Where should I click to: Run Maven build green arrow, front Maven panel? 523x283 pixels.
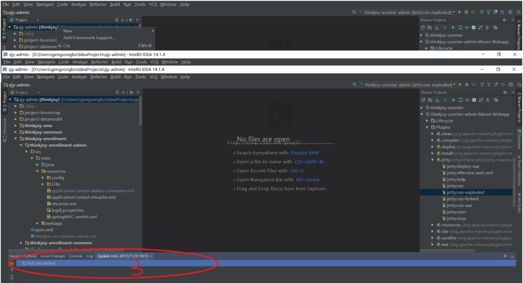[454, 100]
